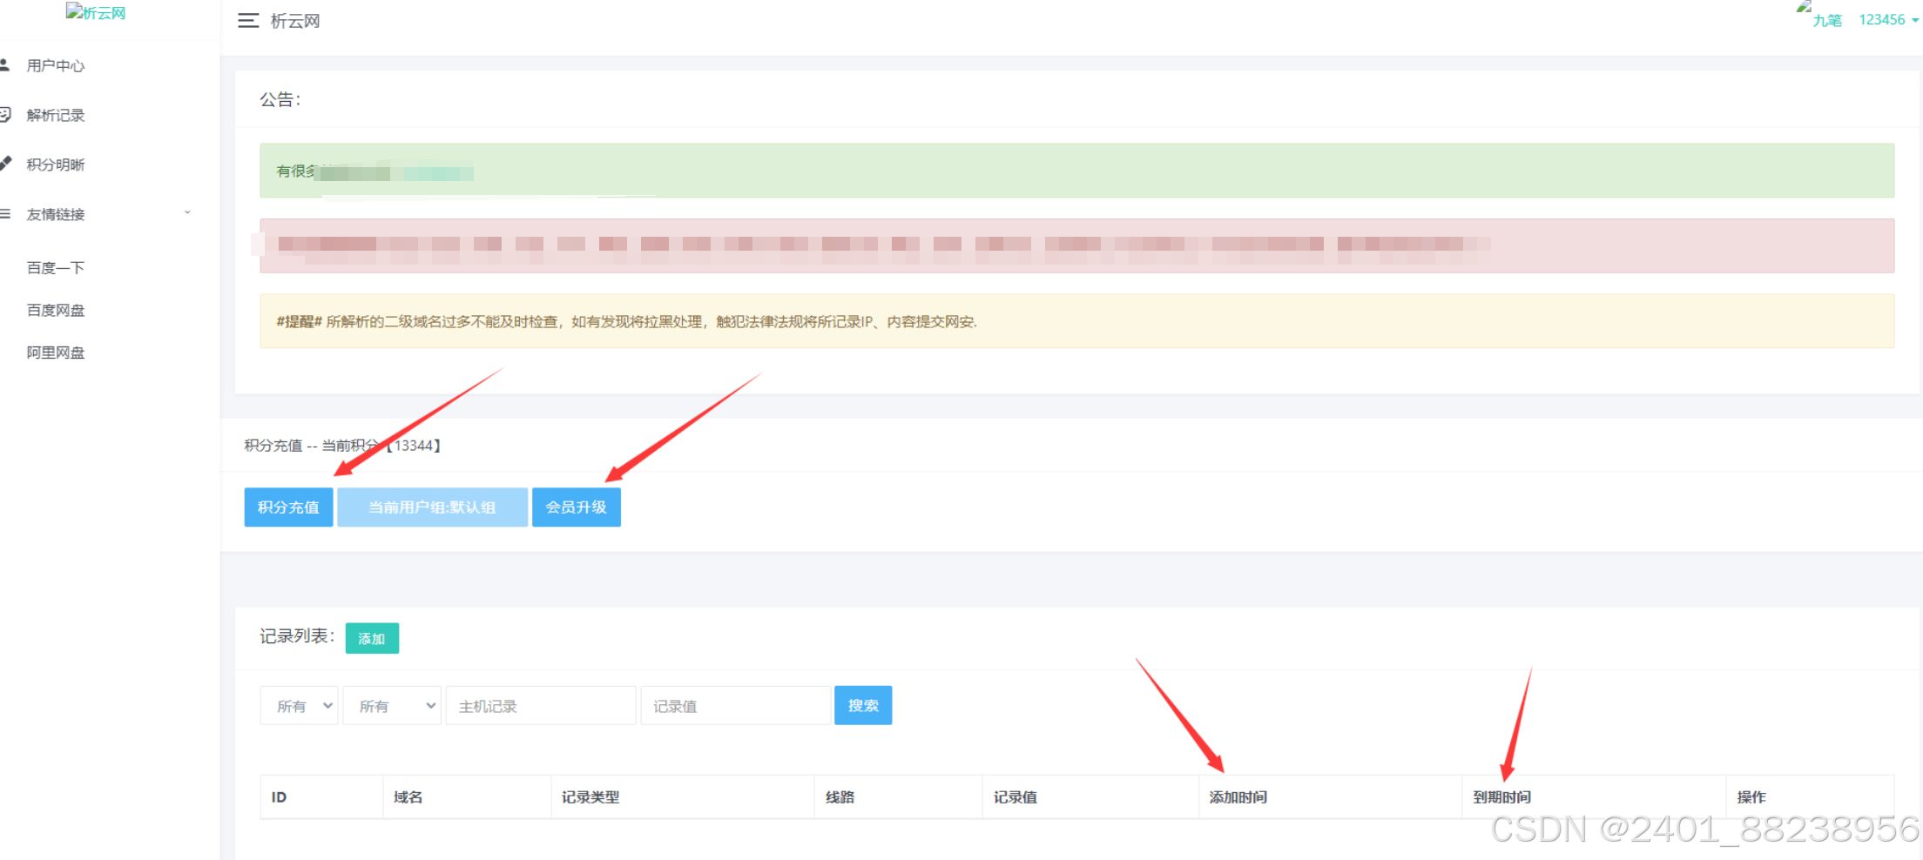This screenshot has width=1923, height=860.
Task: Click the 积分充值 button
Action: tap(288, 507)
